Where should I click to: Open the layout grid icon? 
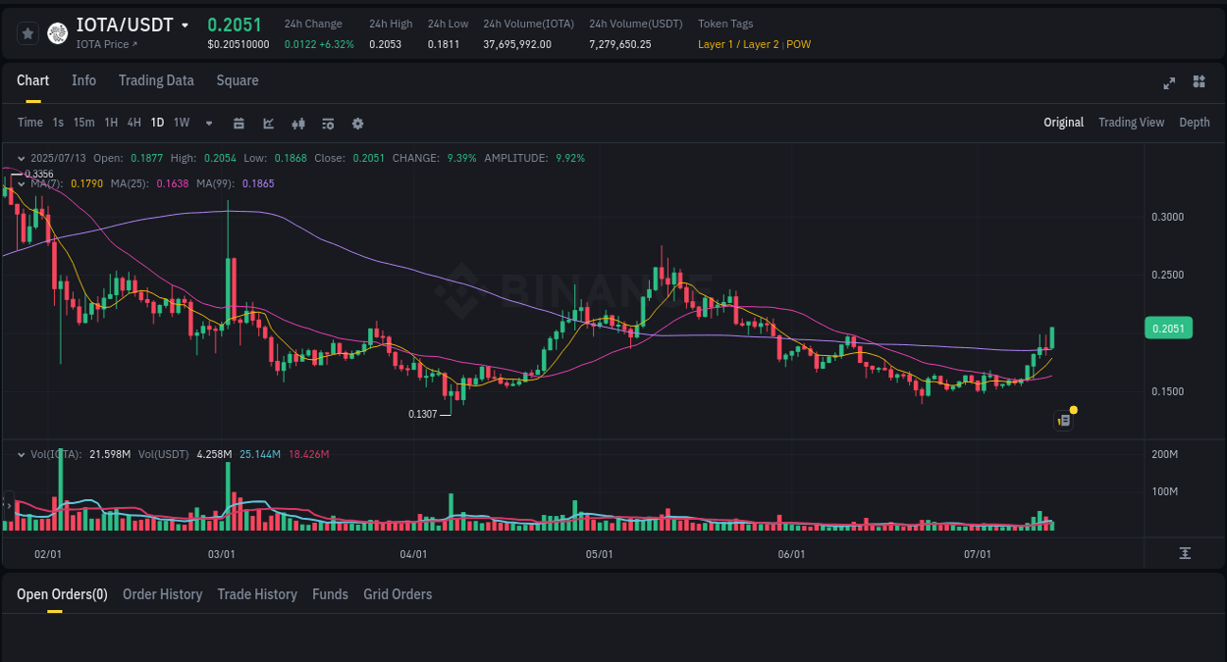[x=1199, y=82]
